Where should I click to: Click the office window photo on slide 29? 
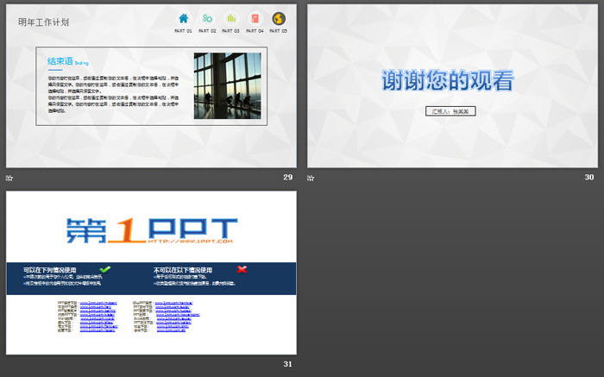[x=227, y=85]
